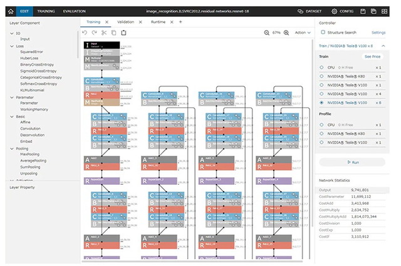Collapse the Train / NVIDIA Tesla V100 section

click(x=383, y=46)
